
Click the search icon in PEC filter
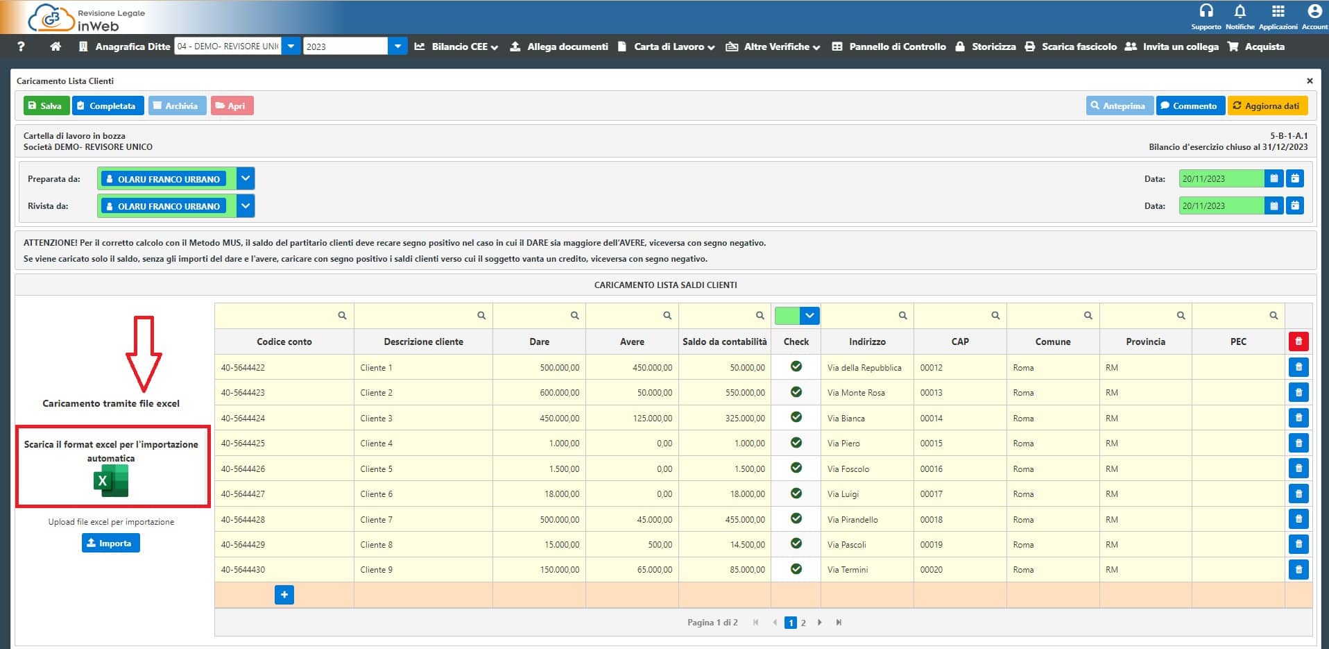[x=1274, y=315]
